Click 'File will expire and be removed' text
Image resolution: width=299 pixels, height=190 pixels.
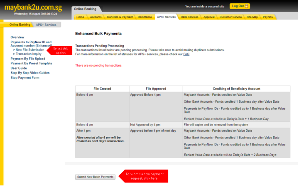click(216, 125)
